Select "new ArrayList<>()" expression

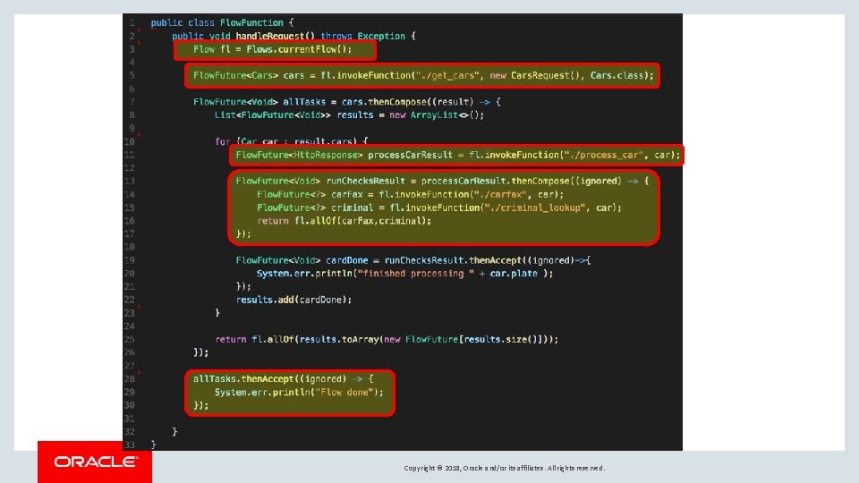coord(435,115)
